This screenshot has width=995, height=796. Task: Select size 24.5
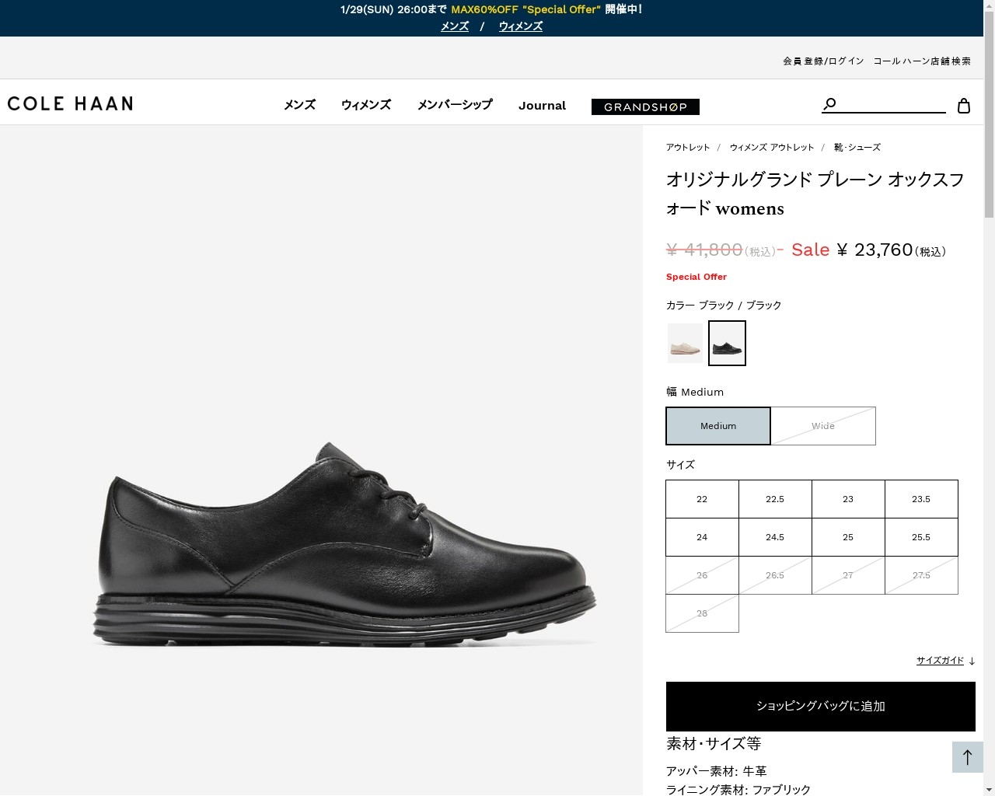click(775, 537)
